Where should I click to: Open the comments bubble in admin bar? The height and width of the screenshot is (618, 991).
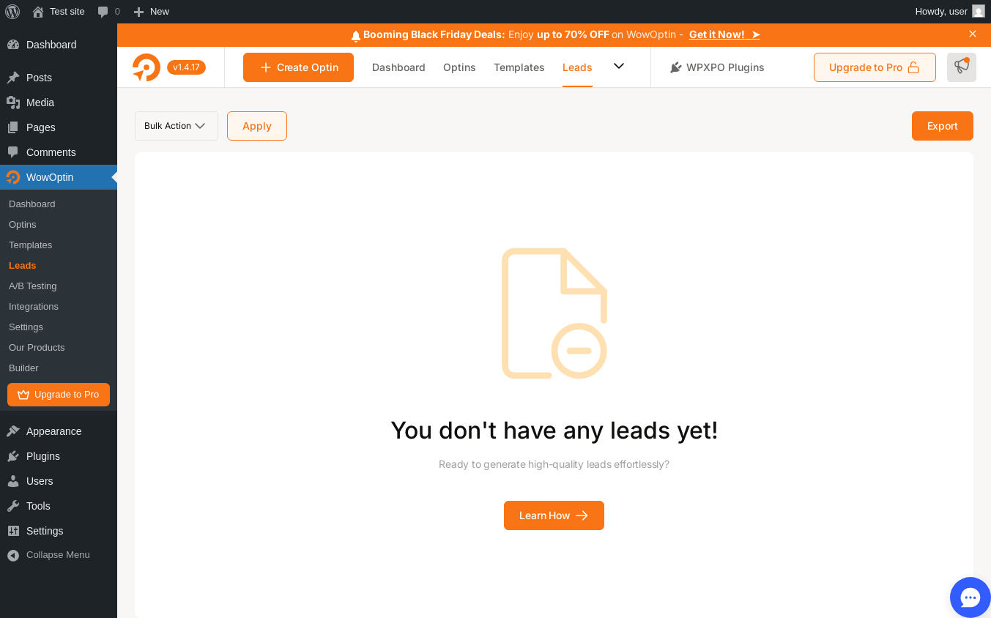click(x=108, y=12)
